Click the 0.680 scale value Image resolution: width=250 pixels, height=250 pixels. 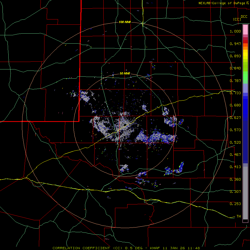[235, 105]
